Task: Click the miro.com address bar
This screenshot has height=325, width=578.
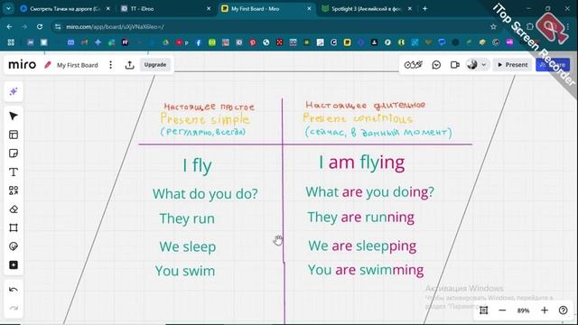Action: point(273,26)
